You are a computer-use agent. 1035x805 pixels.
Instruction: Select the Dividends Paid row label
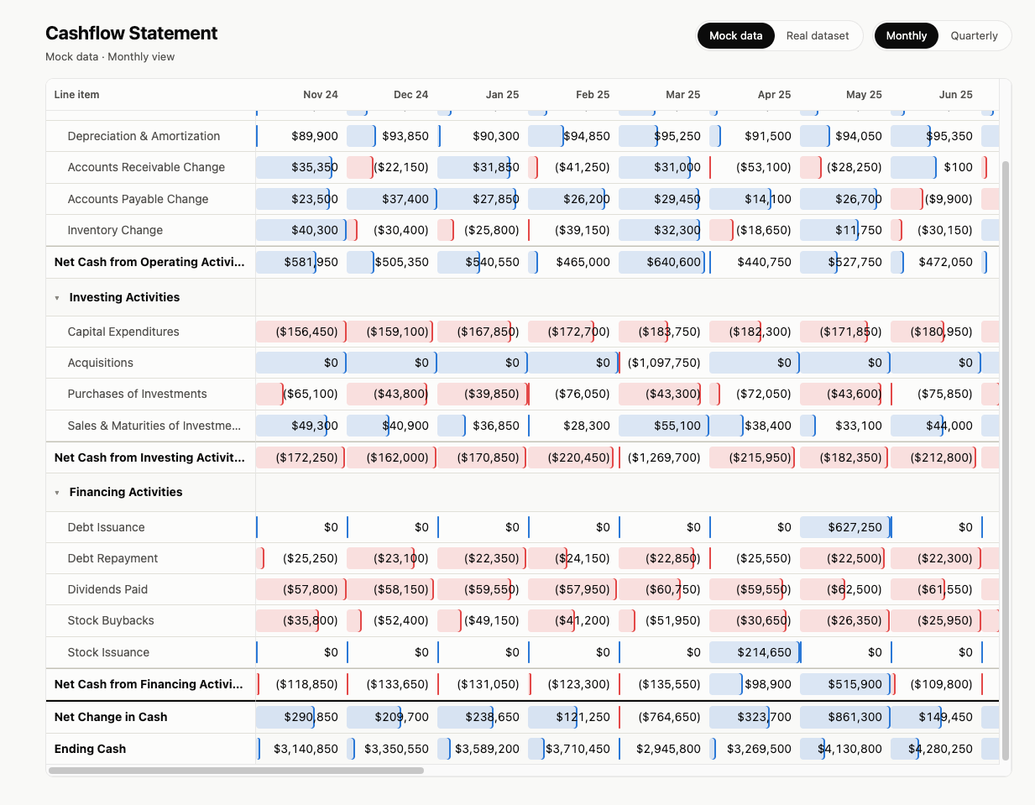[107, 589]
